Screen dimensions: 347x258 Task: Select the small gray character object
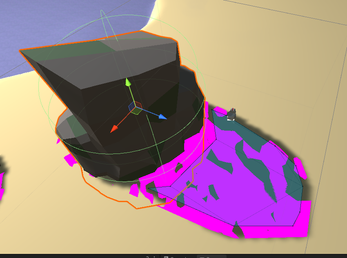tap(231, 114)
